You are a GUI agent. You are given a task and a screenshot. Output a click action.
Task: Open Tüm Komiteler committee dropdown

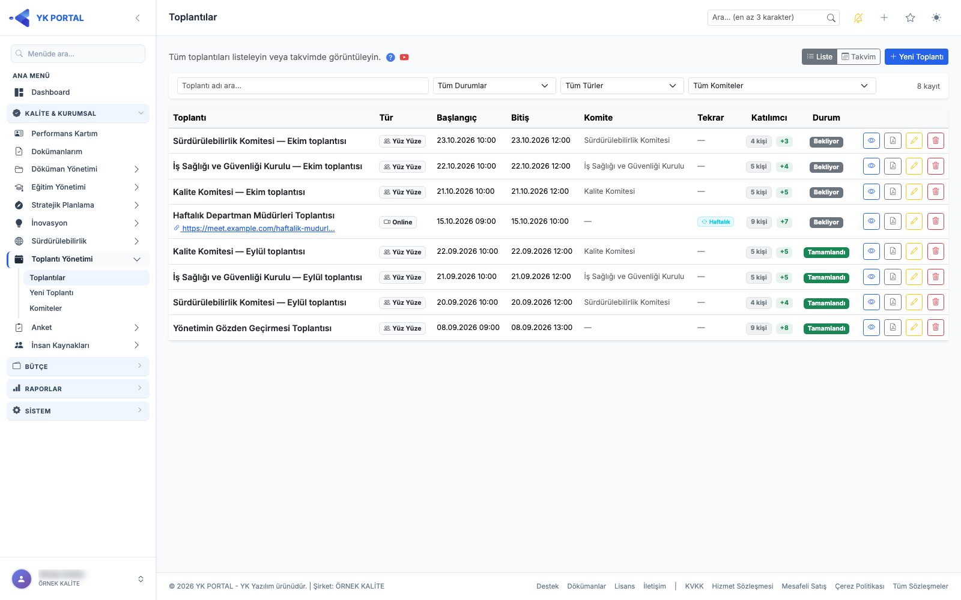782,86
